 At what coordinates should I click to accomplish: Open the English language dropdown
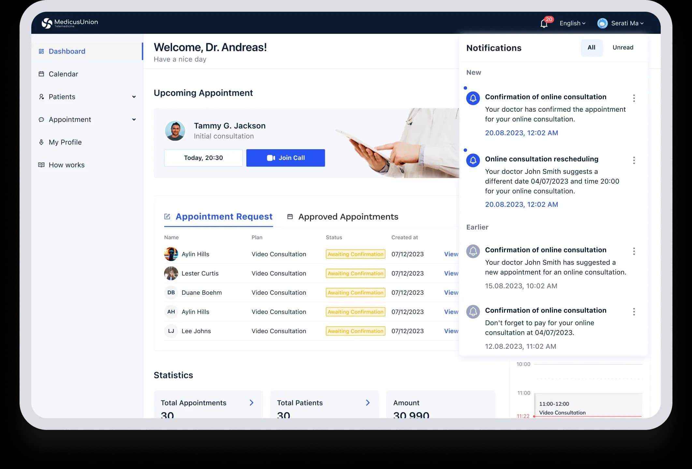pyautogui.click(x=572, y=23)
